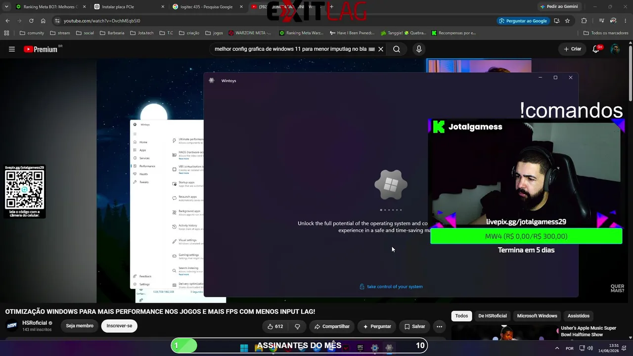Select Home in video's Wintoys sidebar
The height and width of the screenshot is (356, 633).
pyautogui.click(x=140, y=142)
